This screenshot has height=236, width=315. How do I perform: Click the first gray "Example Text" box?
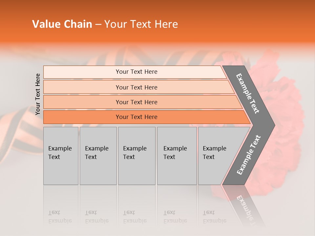point(61,156)
